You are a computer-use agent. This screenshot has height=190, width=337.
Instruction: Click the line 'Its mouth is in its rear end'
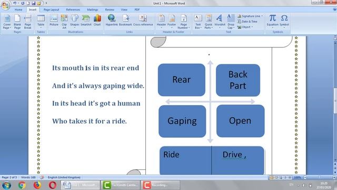(96, 68)
